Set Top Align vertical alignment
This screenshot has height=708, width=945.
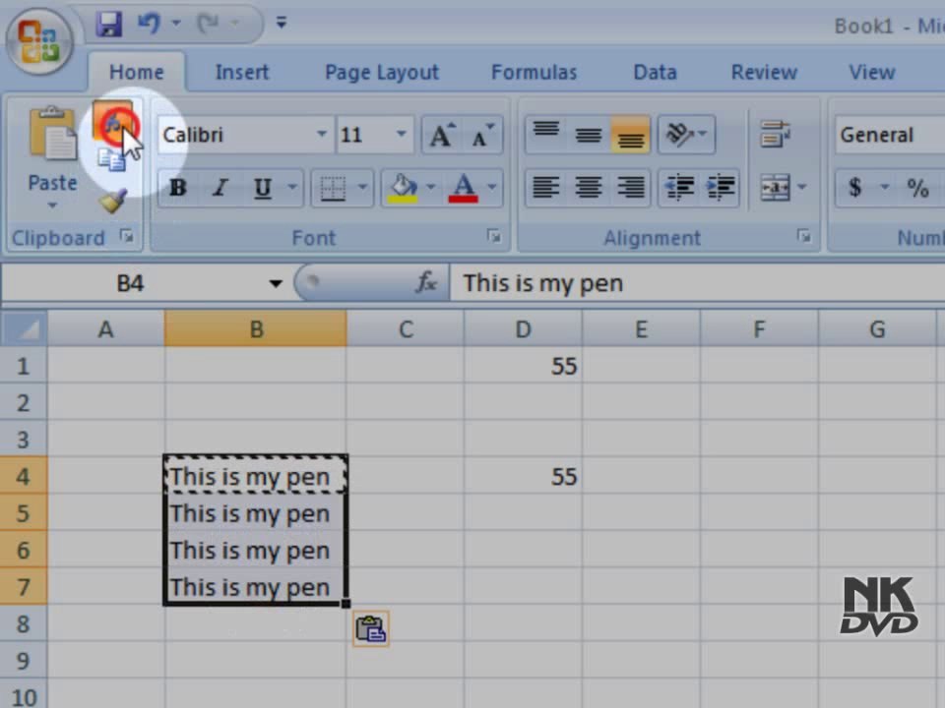pos(546,135)
